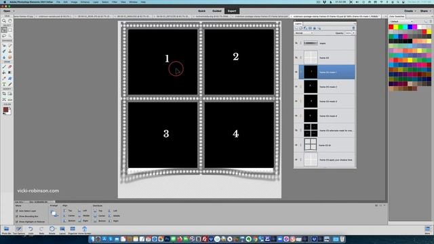The height and width of the screenshot is (244, 434).
Task: Open the blend mode Normal dropdown
Action: (x=304, y=33)
